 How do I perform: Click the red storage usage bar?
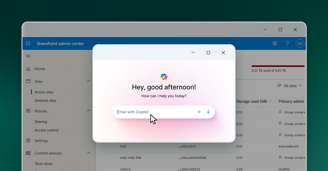click(x=278, y=66)
